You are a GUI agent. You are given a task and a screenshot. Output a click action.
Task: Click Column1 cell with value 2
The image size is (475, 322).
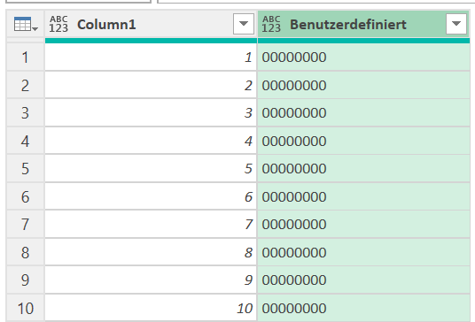coord(151,85)
